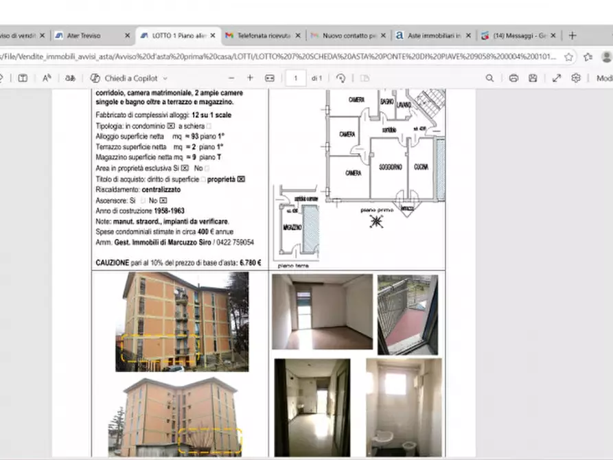
Task: Expand the Chiedi a Copilot dropdown arrow
Action: coord(165,78)
